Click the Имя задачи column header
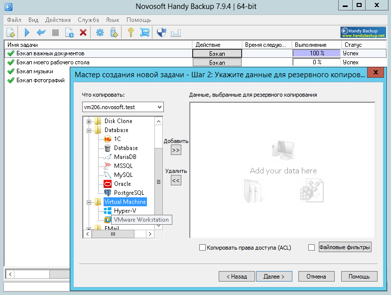Image resolution: width=391 pixels, height=295 pixels. [x=98, y=45]
